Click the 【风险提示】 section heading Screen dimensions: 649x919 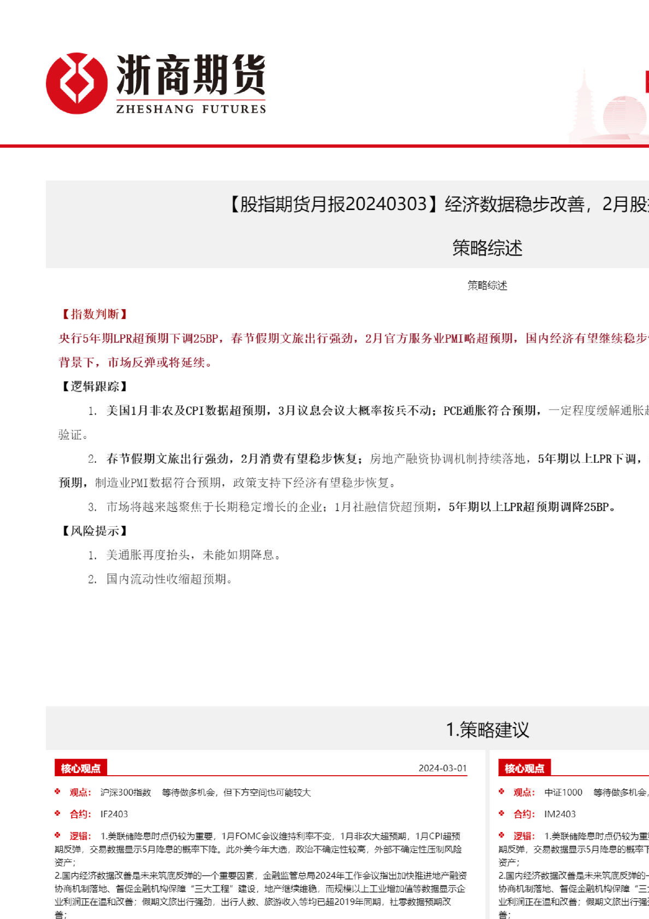(x=93, y=531)
